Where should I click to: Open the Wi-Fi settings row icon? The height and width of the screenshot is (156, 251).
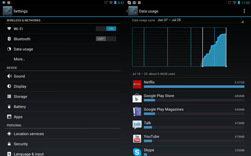[x=9, y=29]
